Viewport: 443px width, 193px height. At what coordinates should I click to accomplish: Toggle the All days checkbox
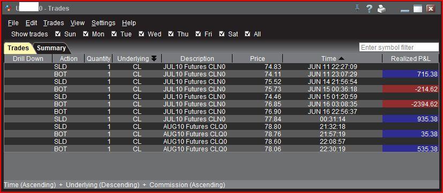[x=247, y=34]
